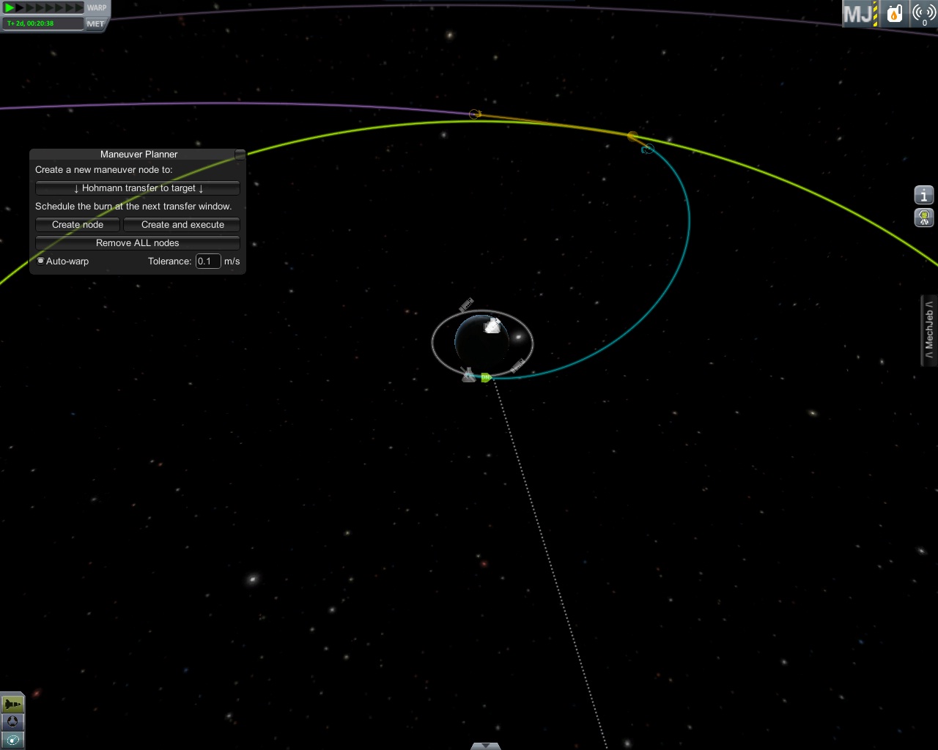This screenshot has width=938, height=750.
Task: Click the orange fuel canister resources icon
Action: 894,13
